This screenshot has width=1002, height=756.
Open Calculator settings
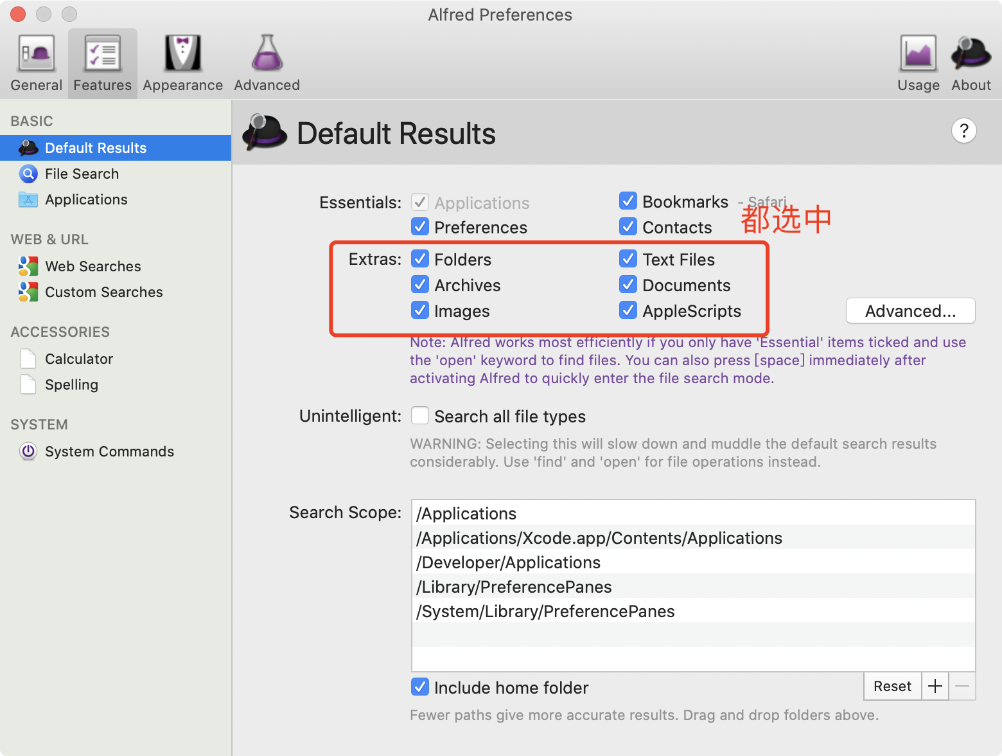[x=116, y=359]
